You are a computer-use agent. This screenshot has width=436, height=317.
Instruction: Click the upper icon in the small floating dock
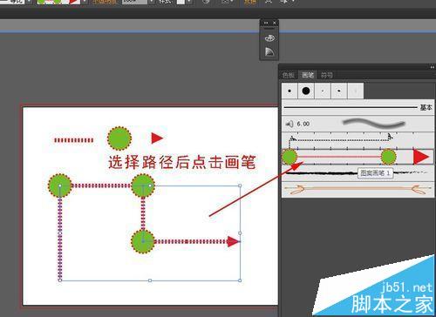269,38
